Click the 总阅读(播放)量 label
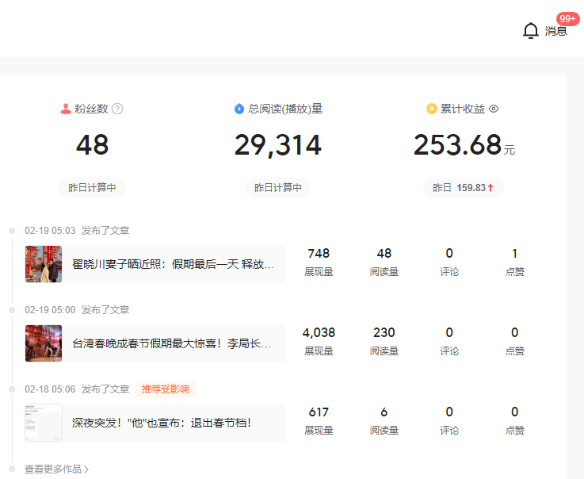The height and width of the screenshot is (479, 584). pyautogui.click(x=285, y=109)
